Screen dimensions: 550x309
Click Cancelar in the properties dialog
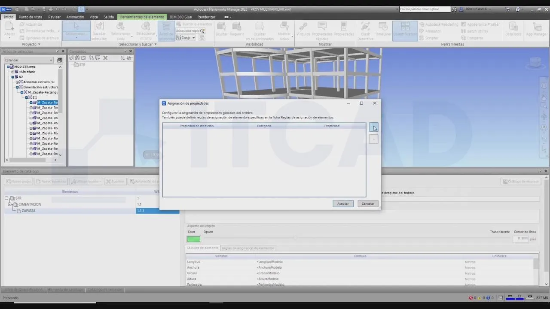coord(368,203)
